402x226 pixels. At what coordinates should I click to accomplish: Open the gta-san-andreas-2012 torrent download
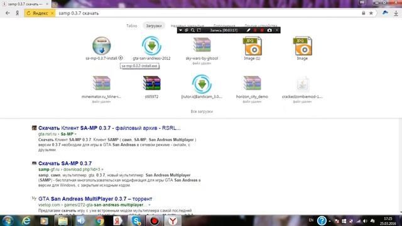pos(151,46)
